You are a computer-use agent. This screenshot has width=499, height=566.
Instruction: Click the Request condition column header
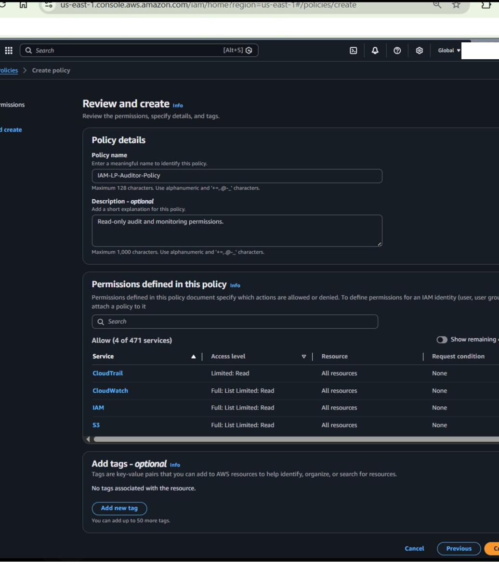[458, 357]
